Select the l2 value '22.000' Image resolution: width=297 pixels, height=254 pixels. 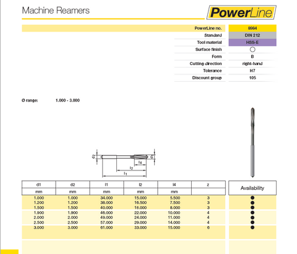pos(140,212)
